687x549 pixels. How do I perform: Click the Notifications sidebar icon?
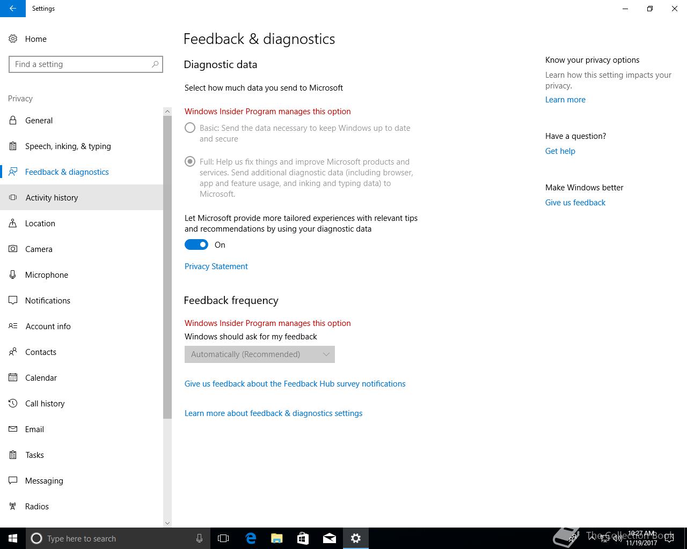(x=13, y=300)
